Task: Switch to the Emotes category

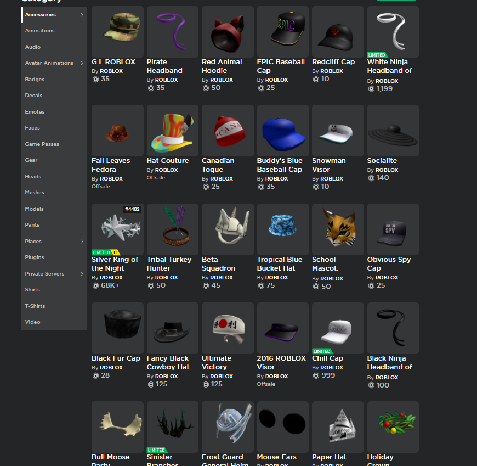Action: 35,112
